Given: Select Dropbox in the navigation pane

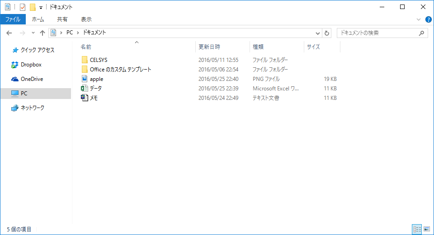Looking at the screenshot, I should coord(31,65).
